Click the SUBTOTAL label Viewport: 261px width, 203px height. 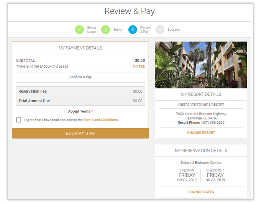pos(26,60)
